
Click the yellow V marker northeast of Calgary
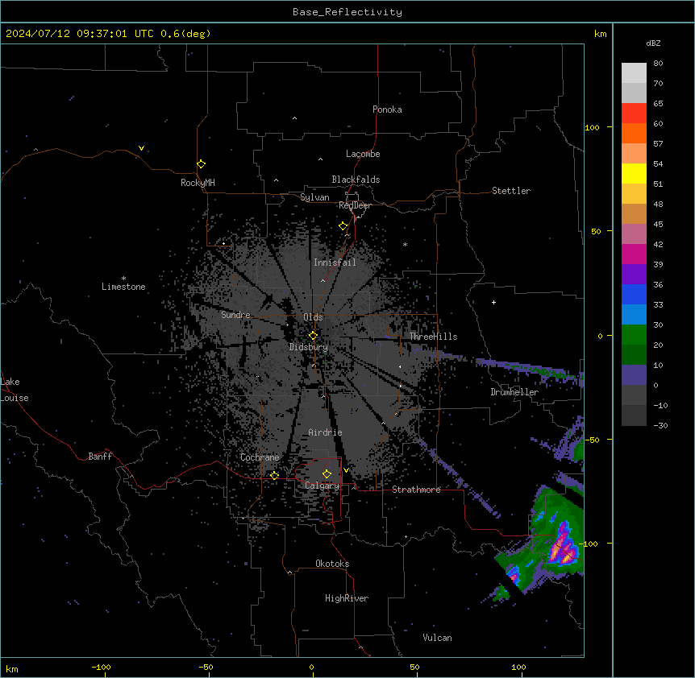(x=346, y=470)
